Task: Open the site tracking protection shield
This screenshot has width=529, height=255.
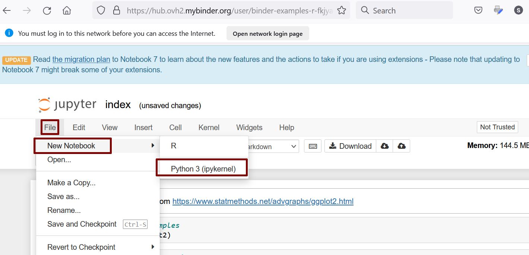Action: point(101,10)
